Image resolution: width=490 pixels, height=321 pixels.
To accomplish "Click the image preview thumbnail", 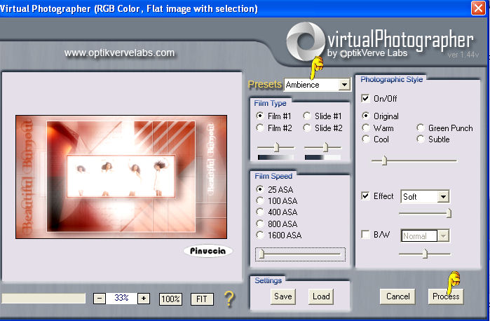I will [x=121, y=177].
